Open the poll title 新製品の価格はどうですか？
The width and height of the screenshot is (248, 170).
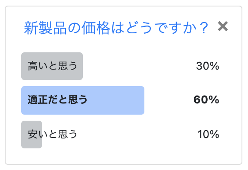click(116, 28)
